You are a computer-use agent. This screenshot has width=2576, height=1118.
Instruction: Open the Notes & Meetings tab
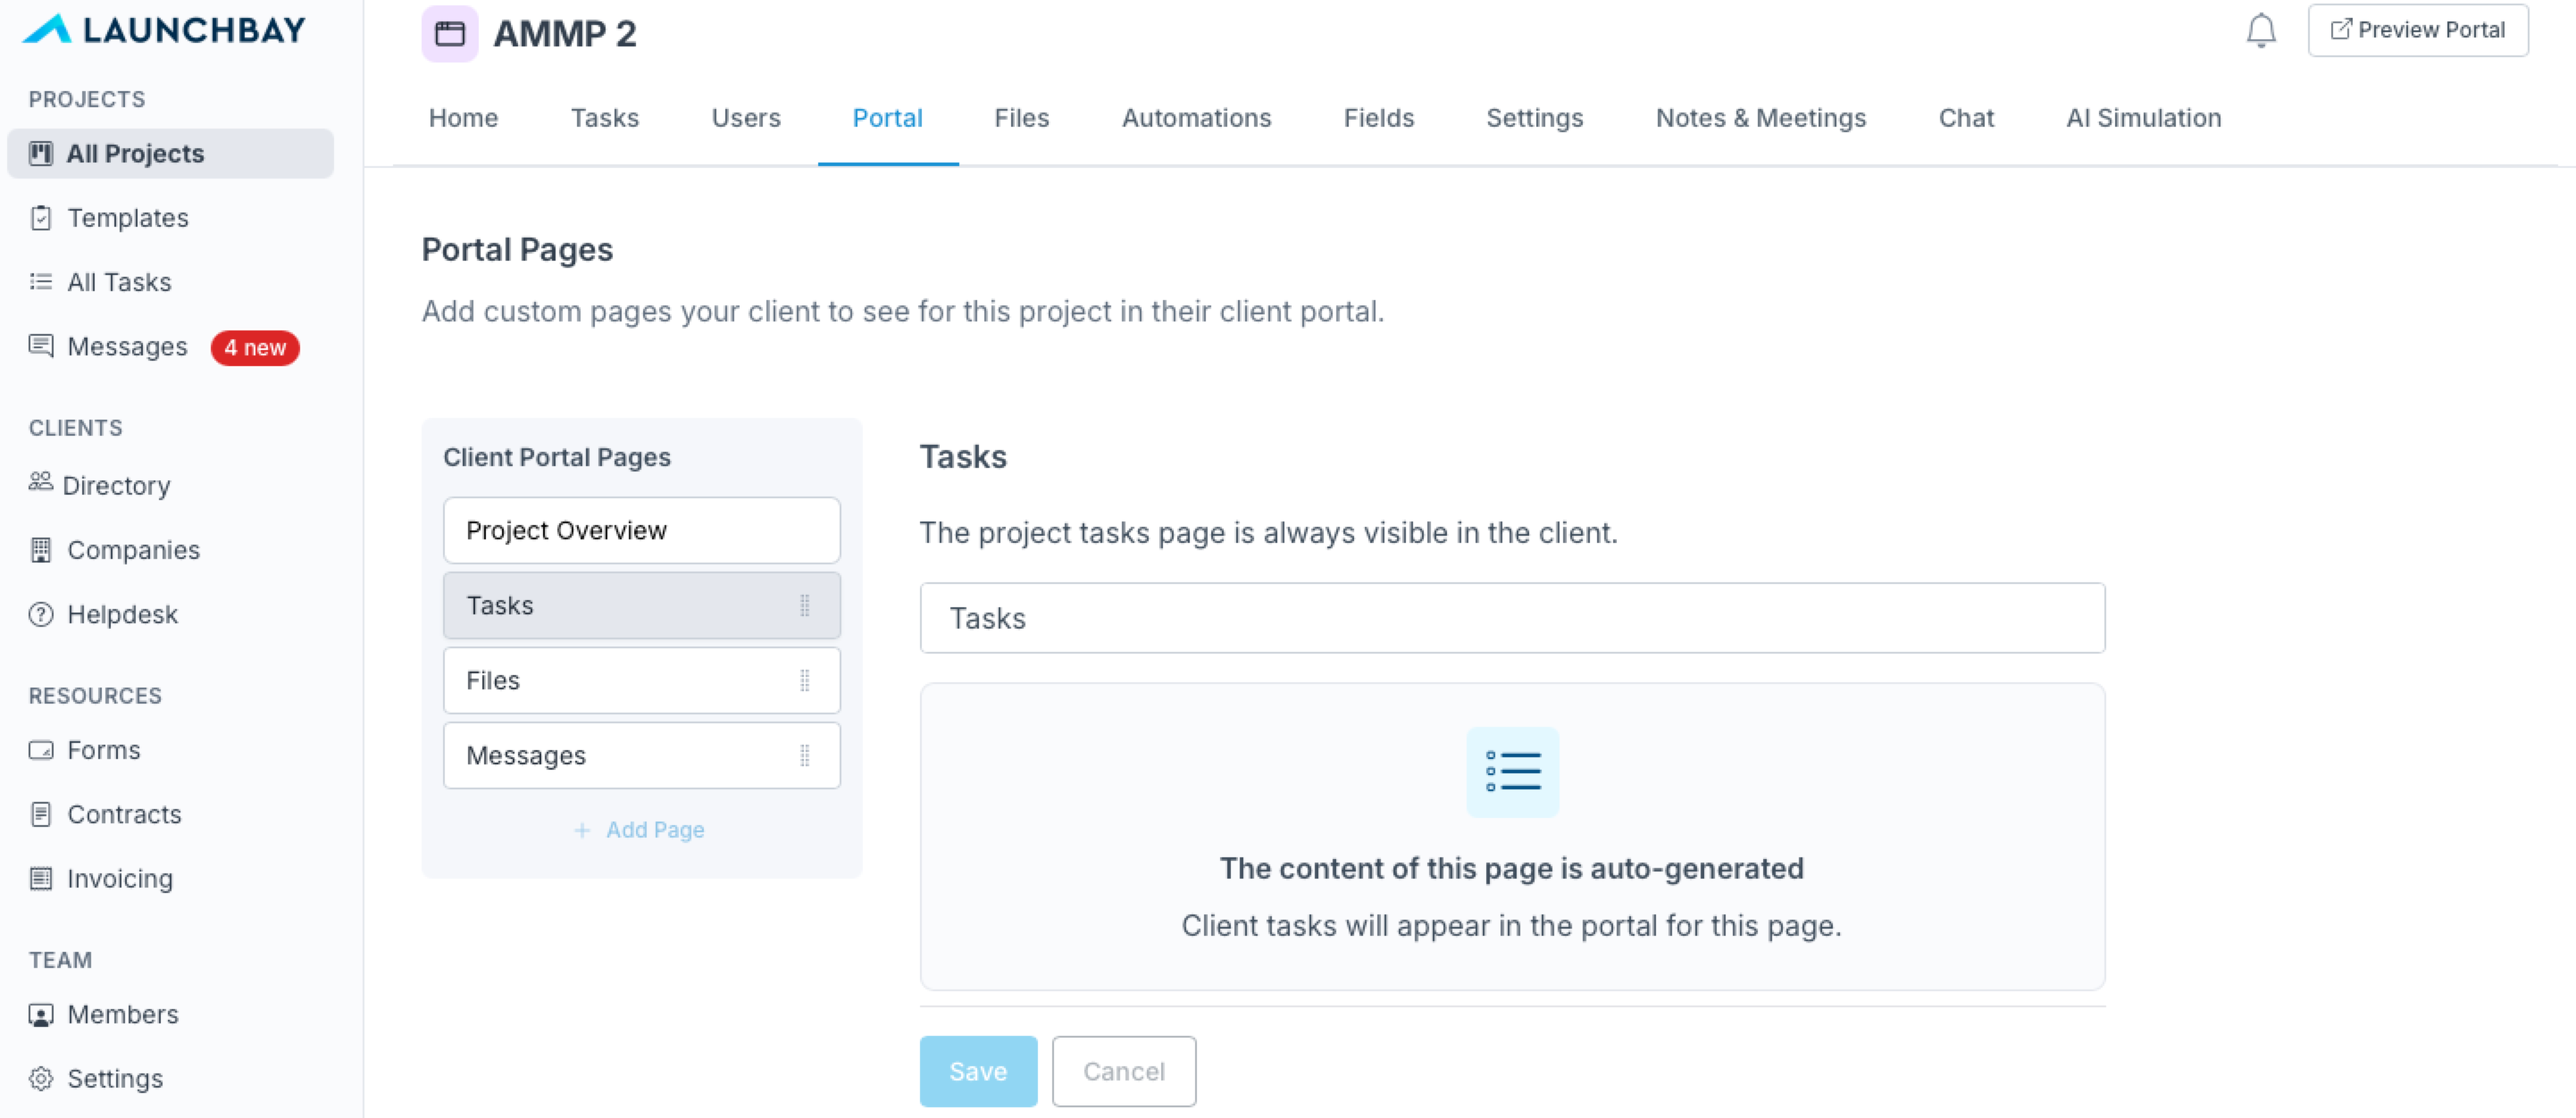pos(1760,118)
